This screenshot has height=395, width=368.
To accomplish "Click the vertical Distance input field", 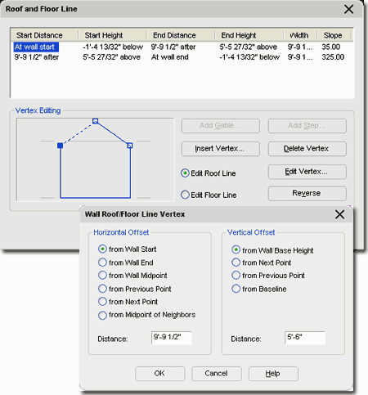I will click(x=305, y=338).
